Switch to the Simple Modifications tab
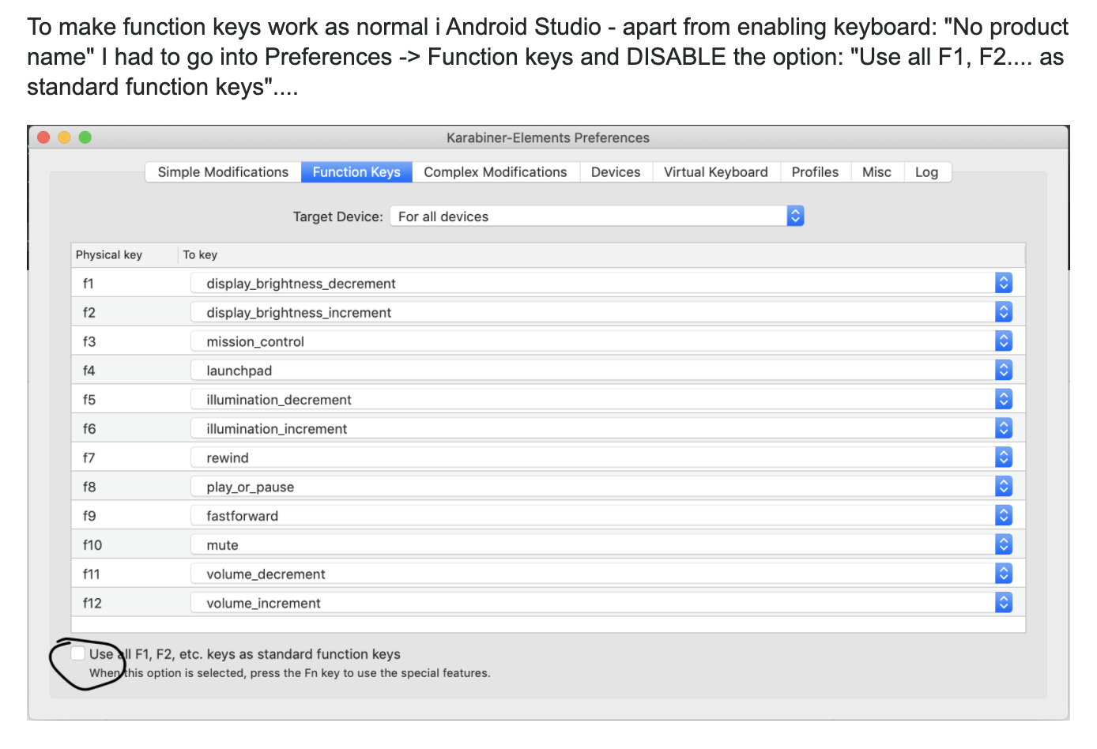Screen dimensions: 1097x749 [223, 172]
